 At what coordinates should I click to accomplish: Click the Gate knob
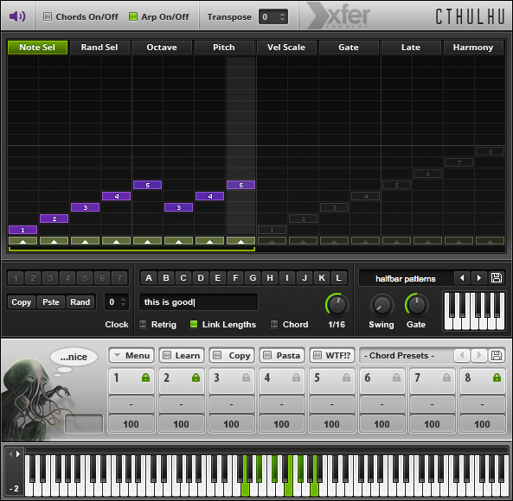(x=416, y=305)
